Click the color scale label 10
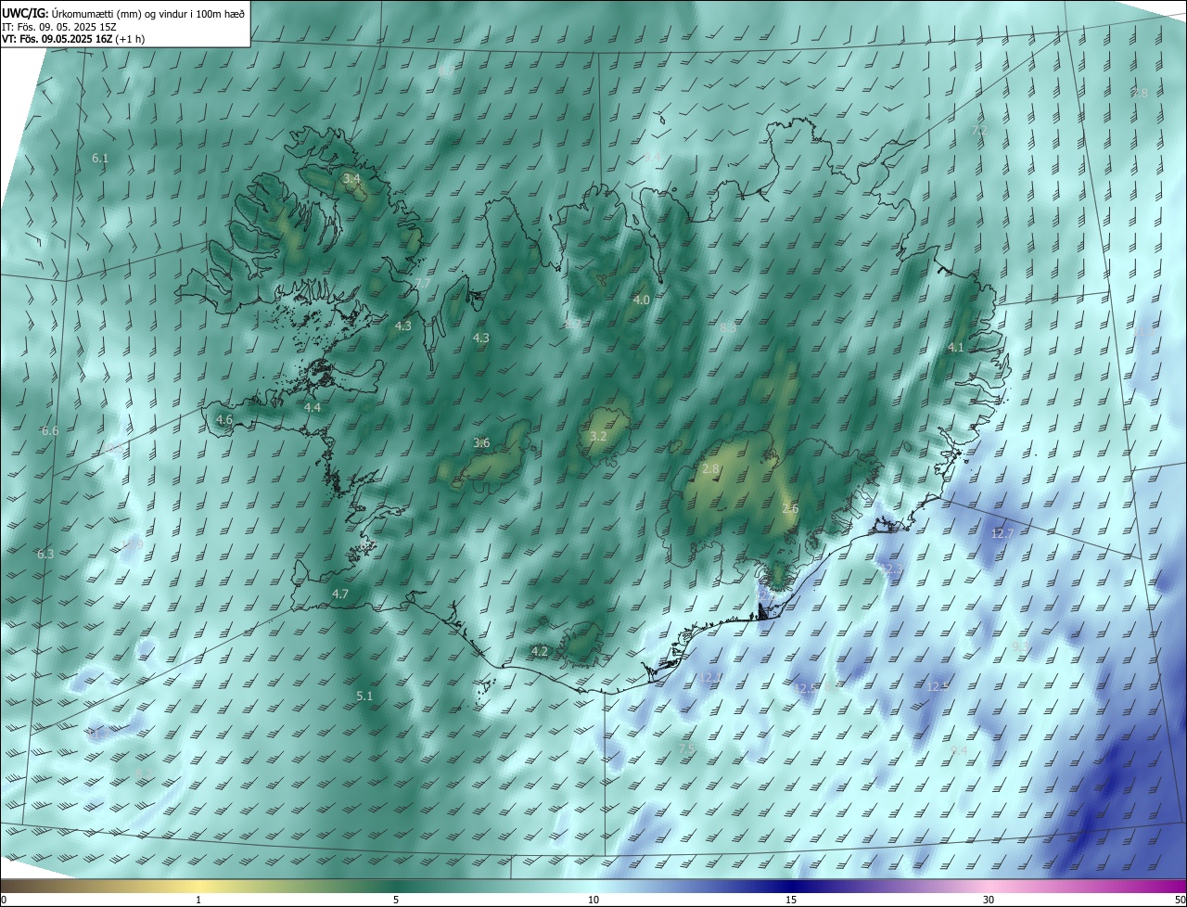 [593, 900]
